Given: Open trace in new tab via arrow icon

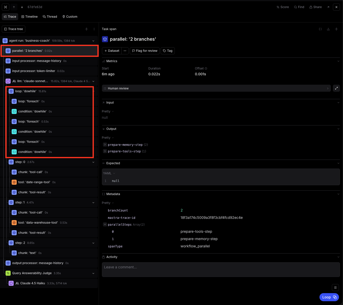Looking at the screenshot, I should (x=328, y=7).
